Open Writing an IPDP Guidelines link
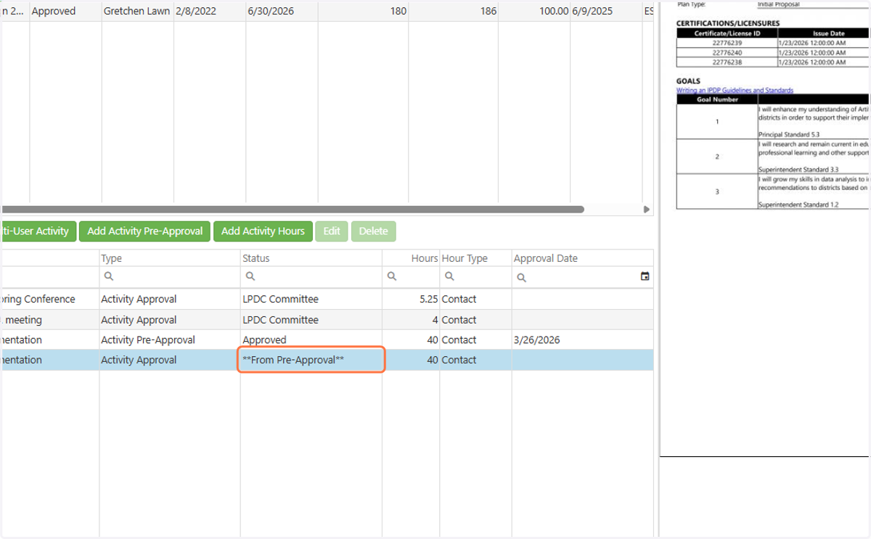871x539 pixels. (735, 91)
